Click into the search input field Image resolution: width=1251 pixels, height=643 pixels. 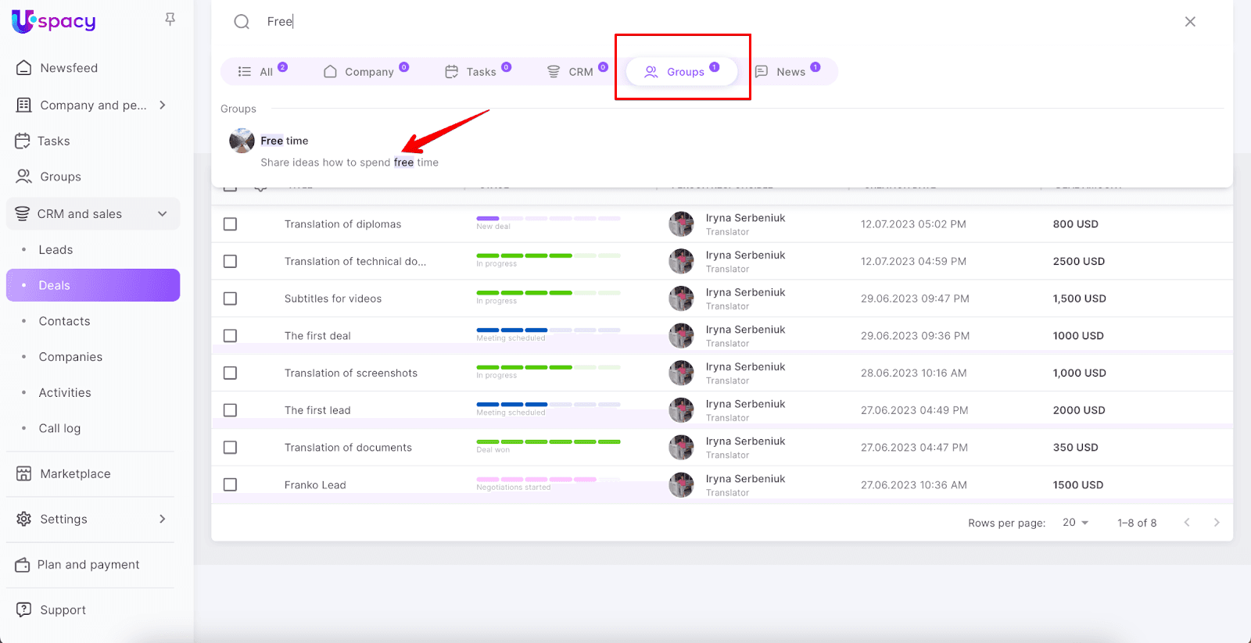click(x=704, y=22)
